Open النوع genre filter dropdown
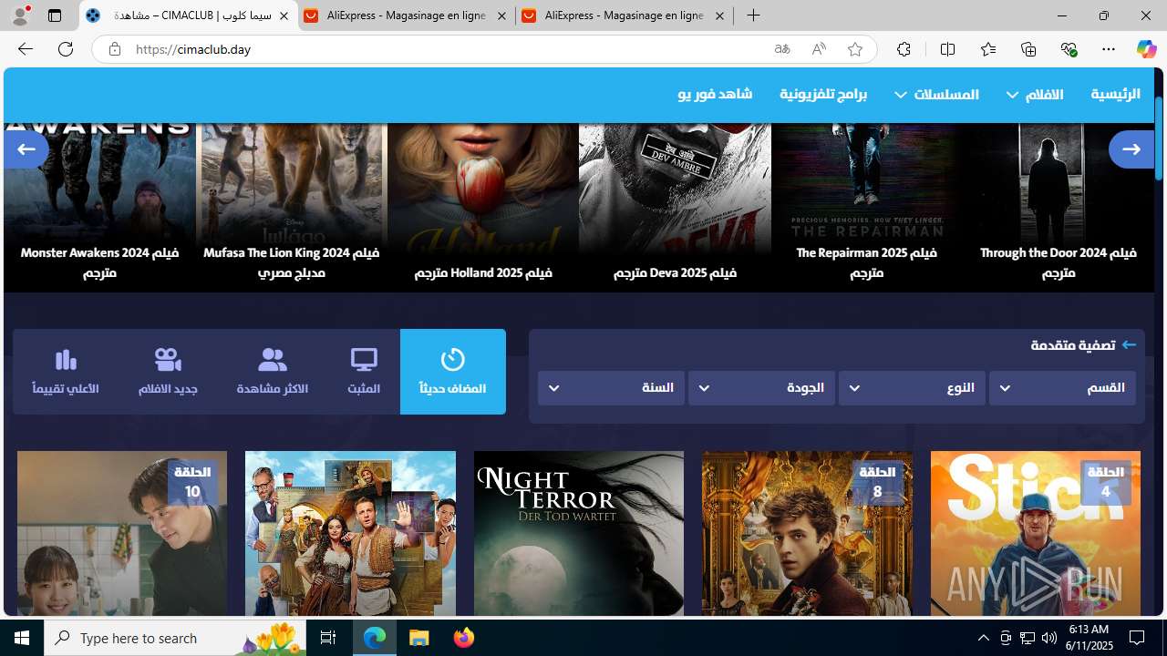 click(x=912, y=388)
